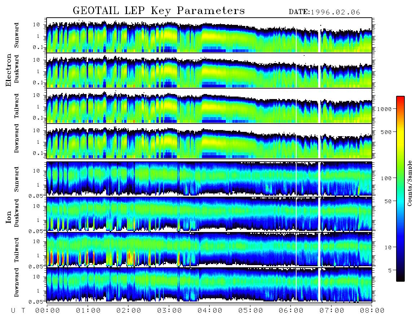Click the "08:00" time tick label
412x317 pixels.
372,311
